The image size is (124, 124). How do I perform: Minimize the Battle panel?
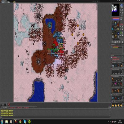tap(122, 45)
